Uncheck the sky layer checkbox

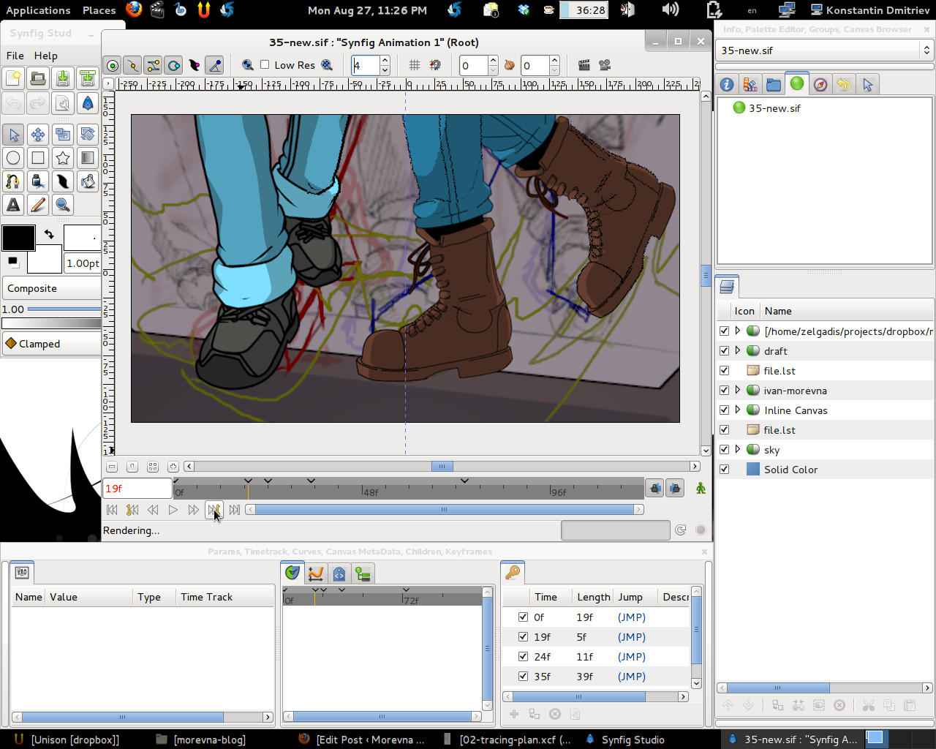(724, 449)
